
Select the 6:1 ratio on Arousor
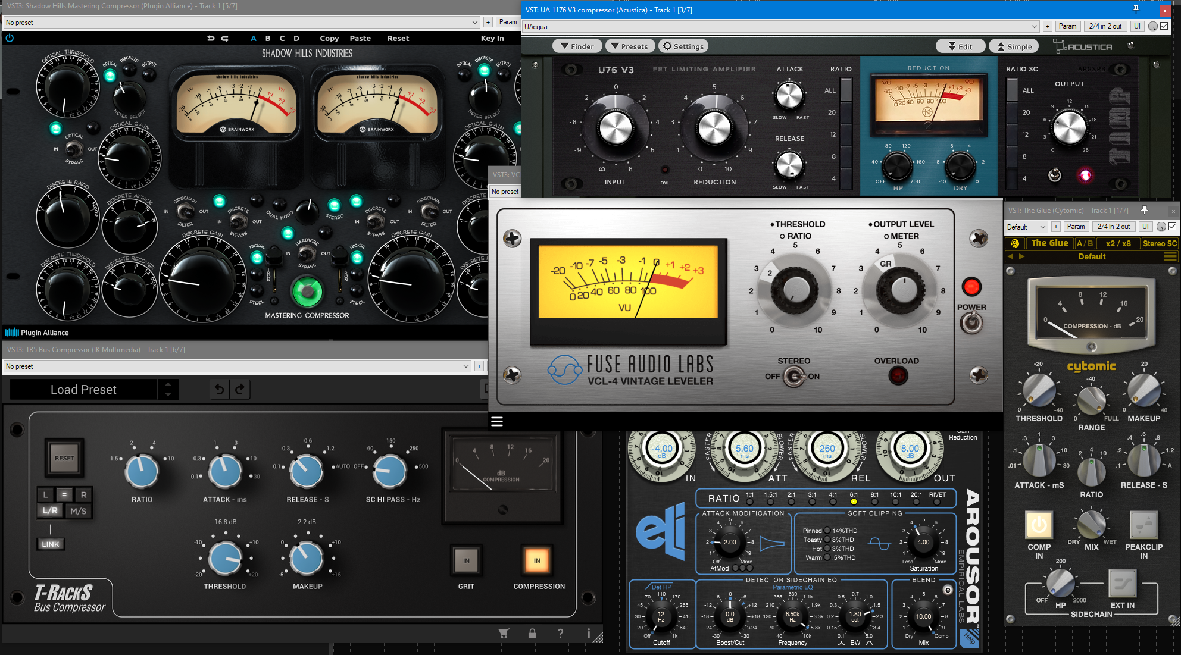point(854,502)
